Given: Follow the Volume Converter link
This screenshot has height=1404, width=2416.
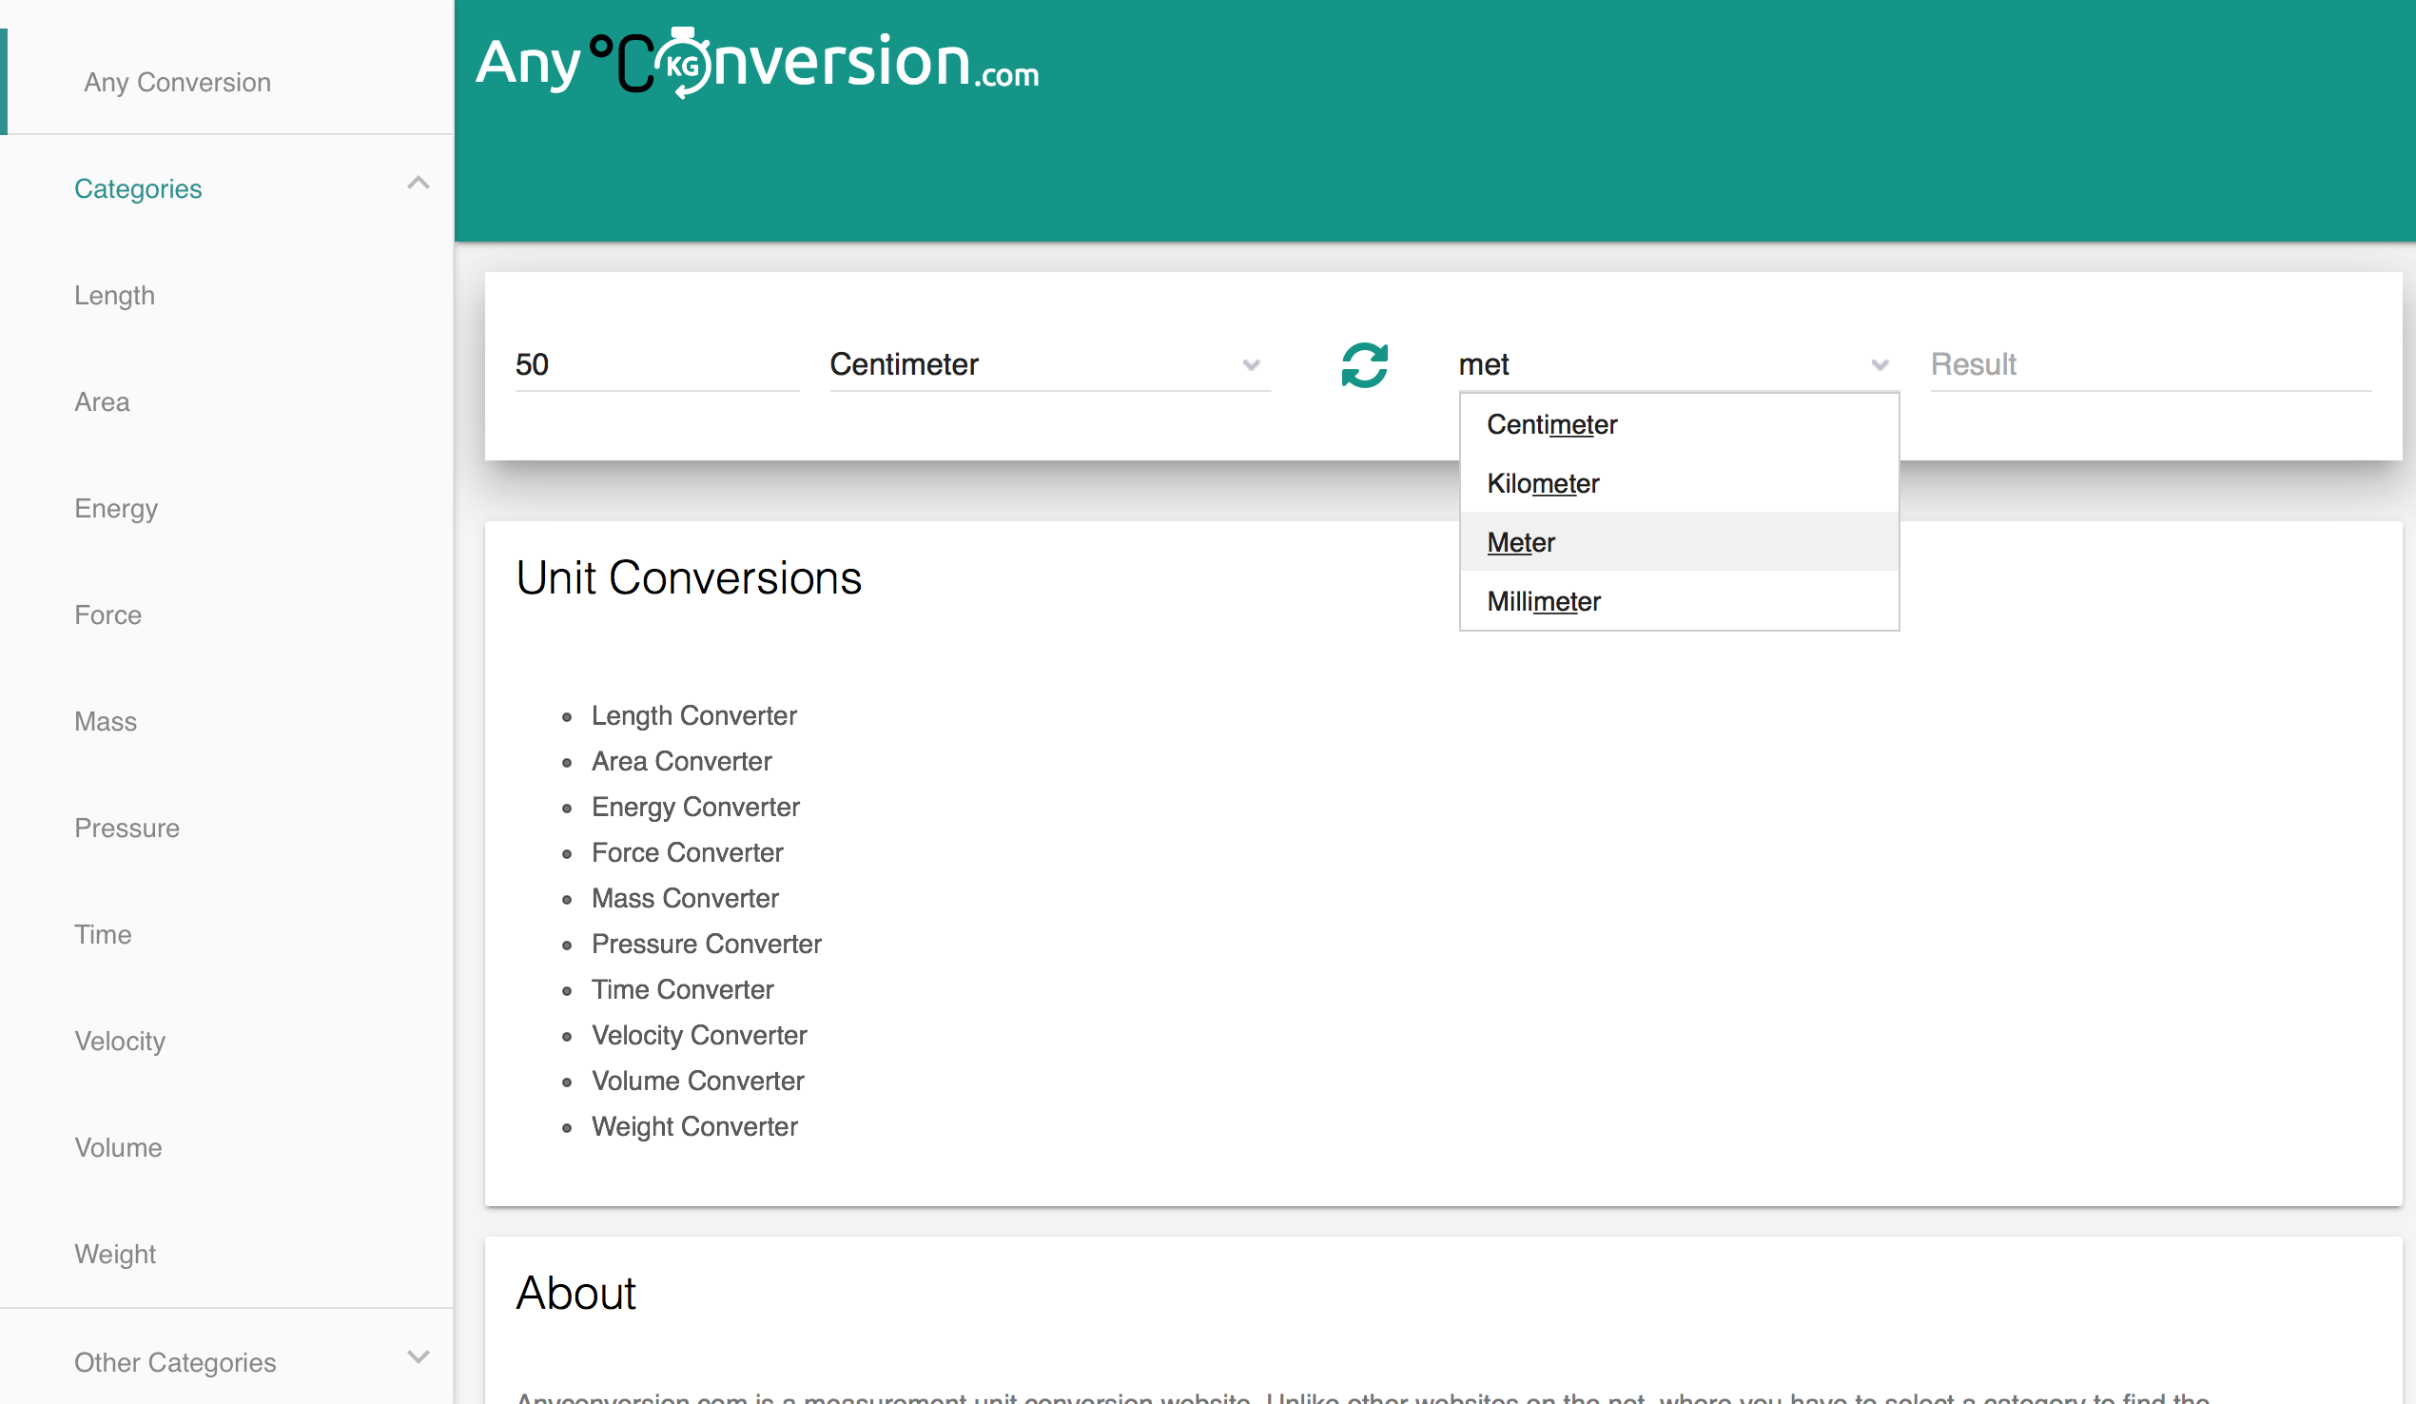Looking at the screenshot, I should coord(698,1081).
